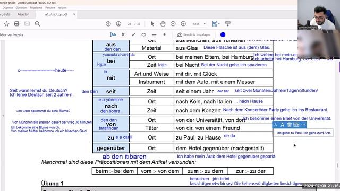
Task: Click into the 'Ich gehe zu Paul' text box
Action: coord(303,133)
